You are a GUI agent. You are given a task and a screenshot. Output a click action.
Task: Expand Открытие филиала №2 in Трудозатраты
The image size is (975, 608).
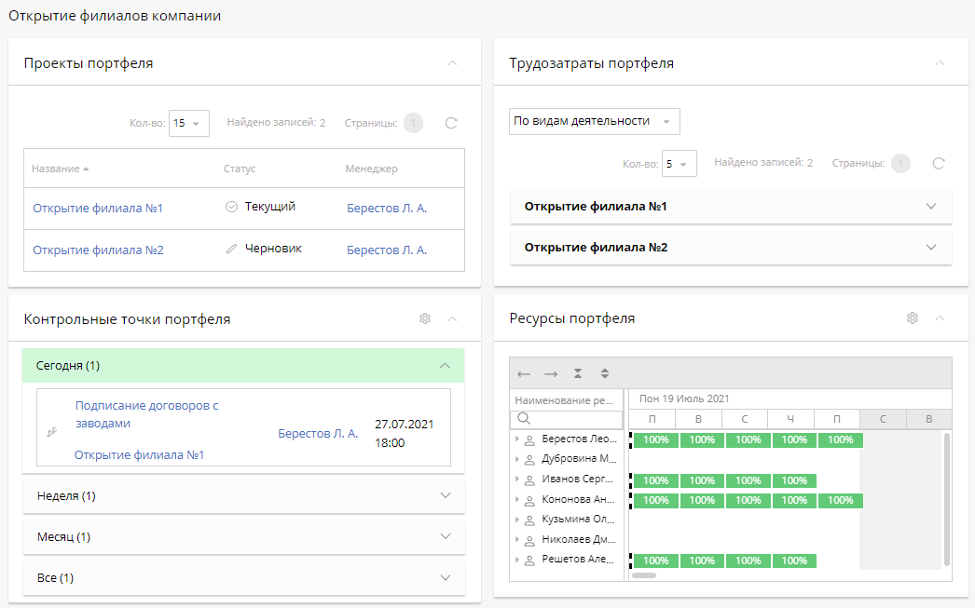930,248
